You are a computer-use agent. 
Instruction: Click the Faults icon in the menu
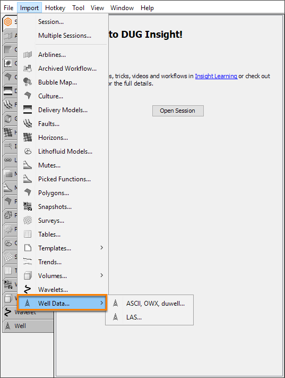point(28,124)
